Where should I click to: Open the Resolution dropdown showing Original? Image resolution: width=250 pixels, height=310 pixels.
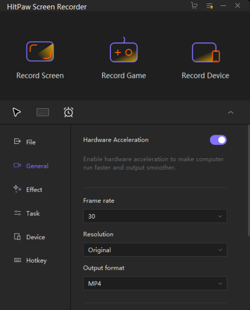[x=155, y=250]
